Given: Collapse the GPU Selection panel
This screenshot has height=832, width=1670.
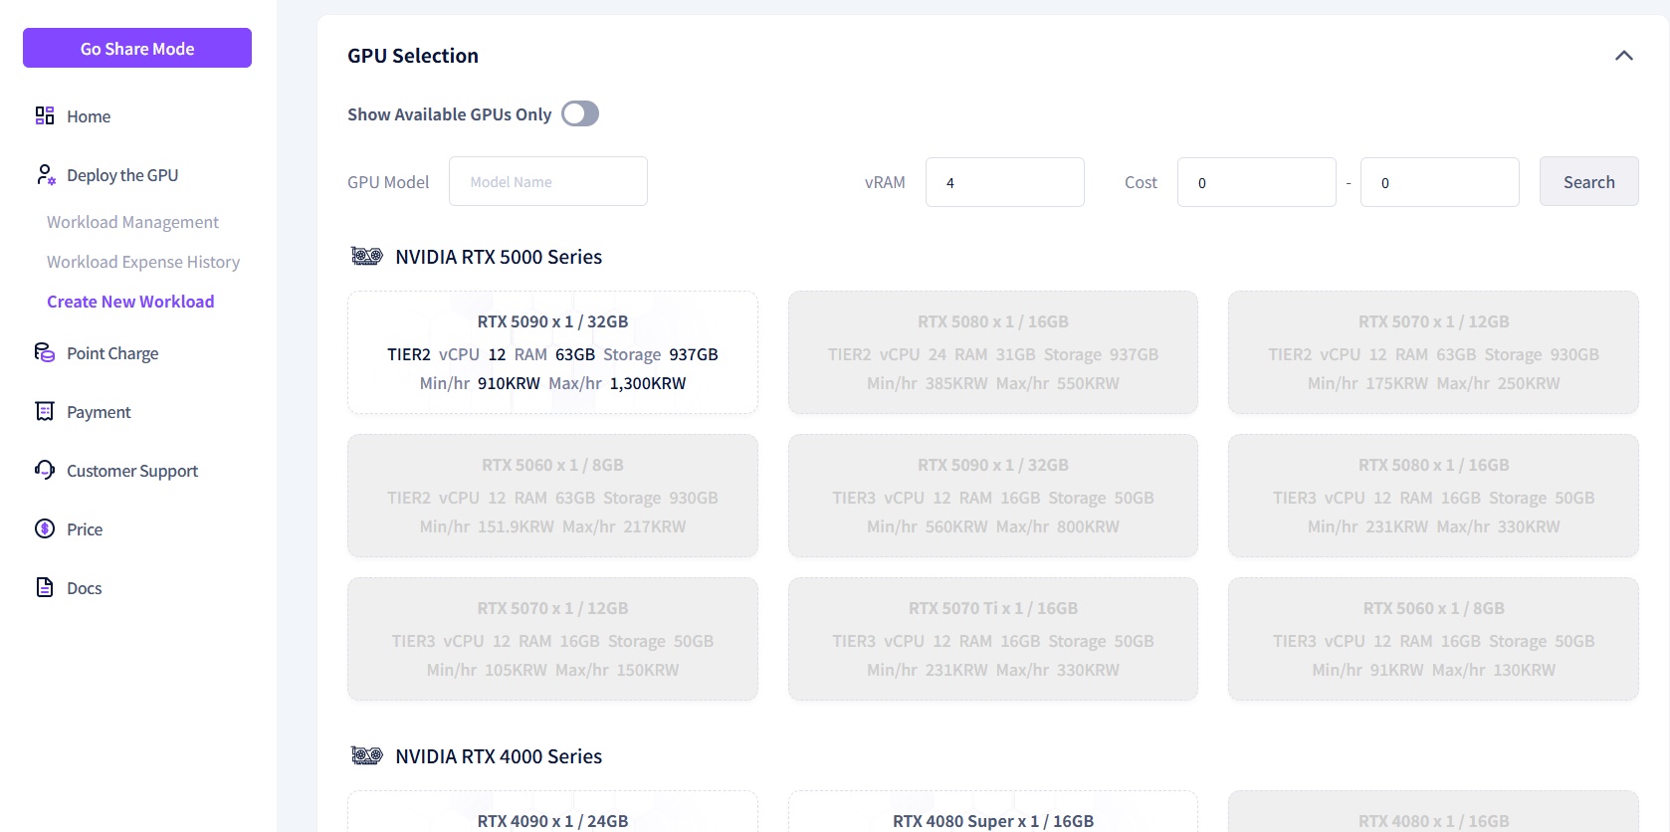Looking at the screenshot, I should click(x=1623, y=56).
